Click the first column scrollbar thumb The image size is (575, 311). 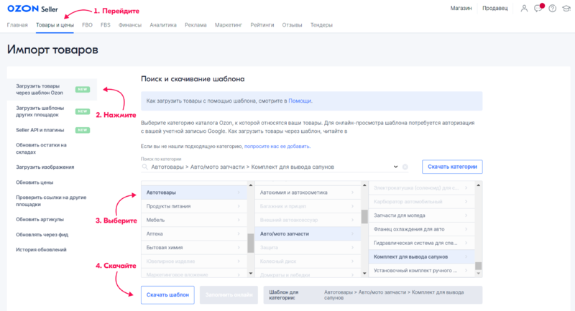pos(251,243)
